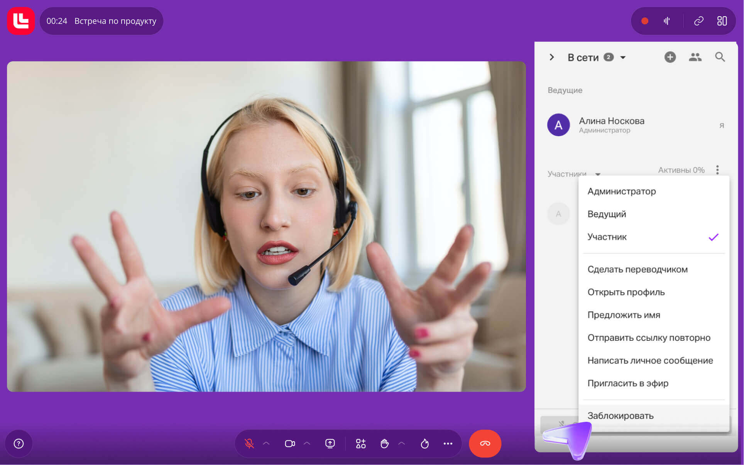Expand the В сети dropdown arrow
The image size is (744, 465).
[x=623, y=58]
